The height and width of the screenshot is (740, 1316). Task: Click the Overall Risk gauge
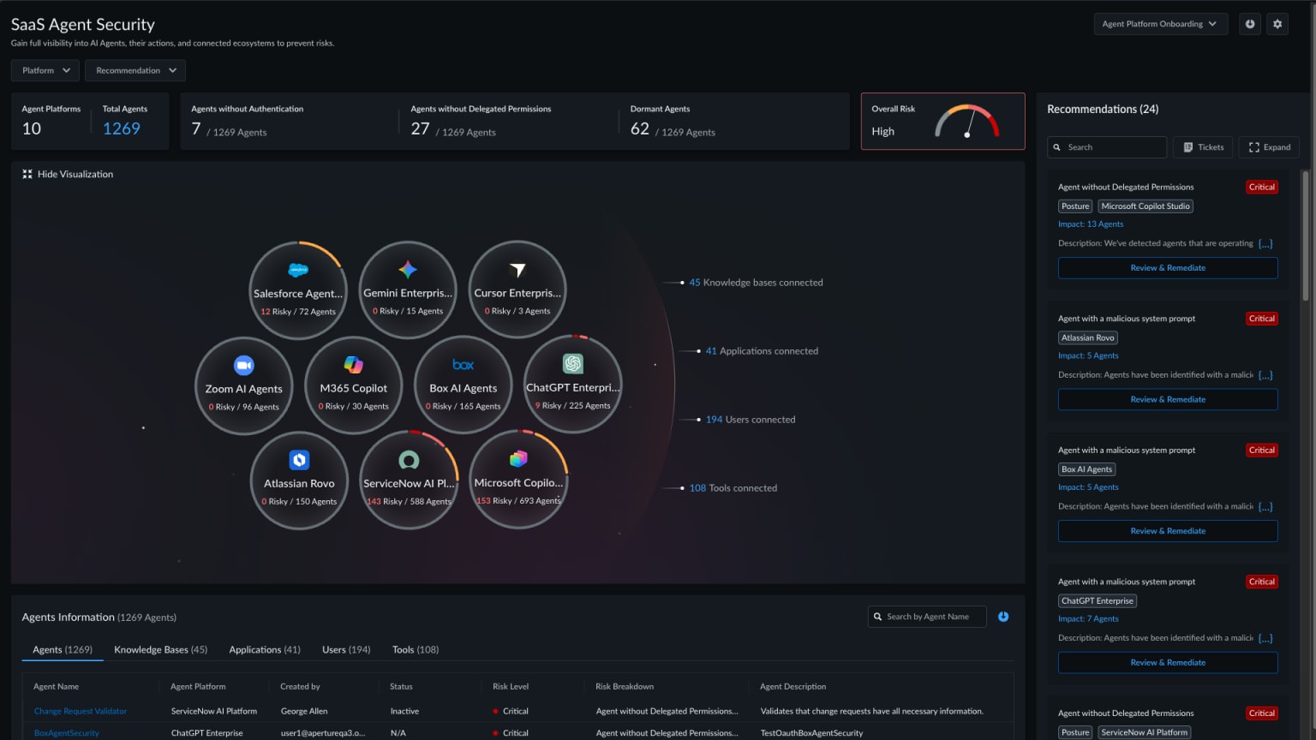tap(967, 121)
